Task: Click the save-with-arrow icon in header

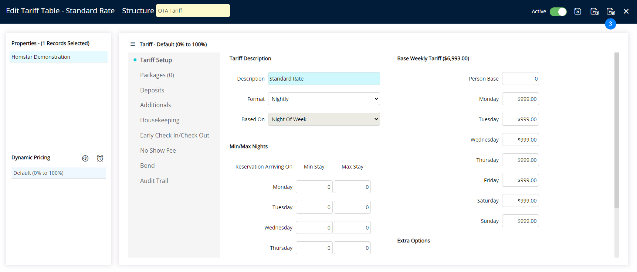Action: [594, 11]
